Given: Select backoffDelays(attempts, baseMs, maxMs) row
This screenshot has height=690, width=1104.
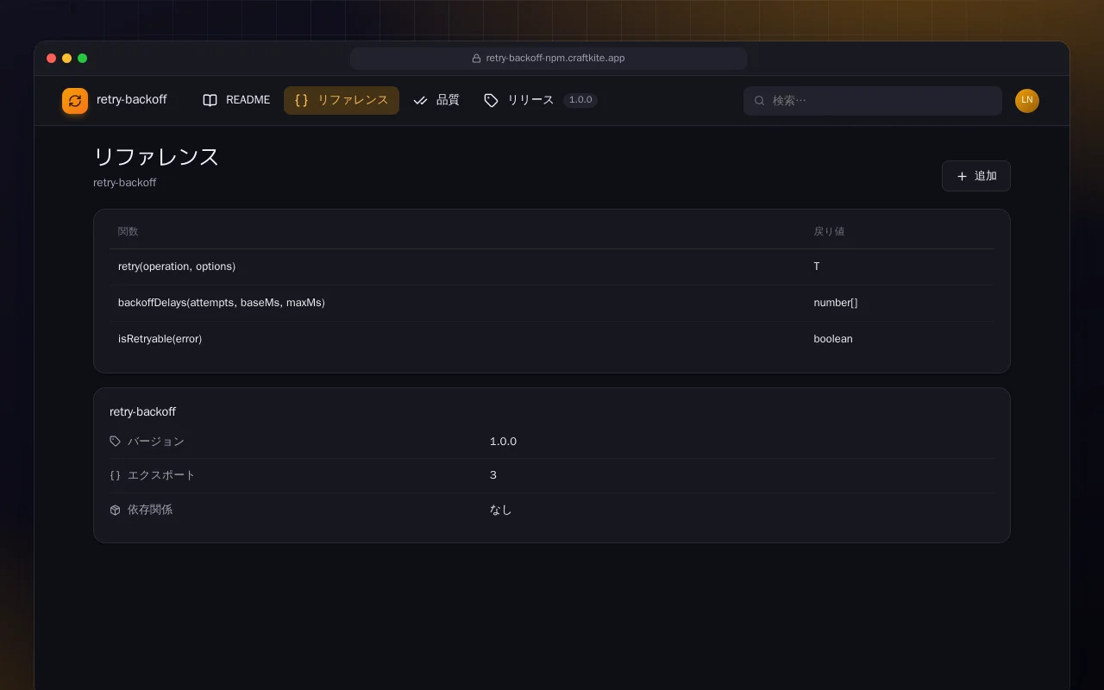Looking at the screenshot, I should tap(552, 303).
